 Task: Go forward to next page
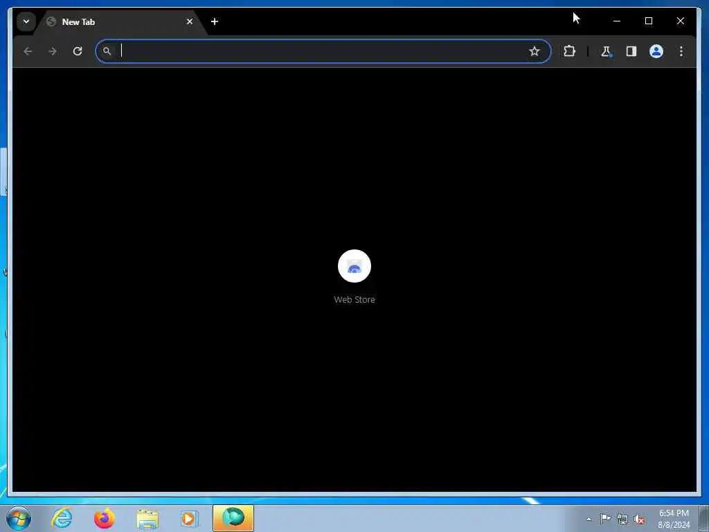53,51
